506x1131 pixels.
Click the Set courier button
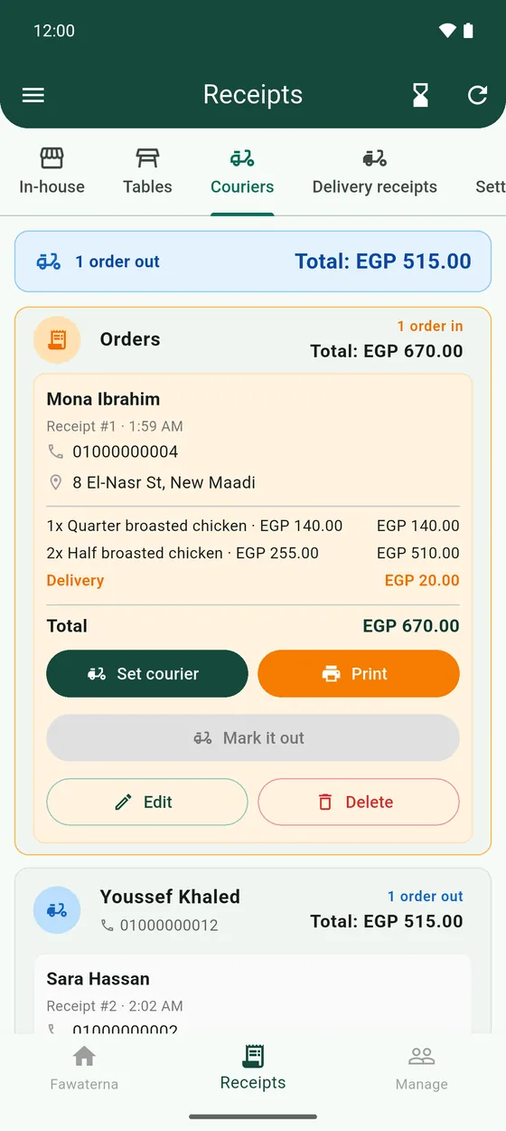[147, 674]
